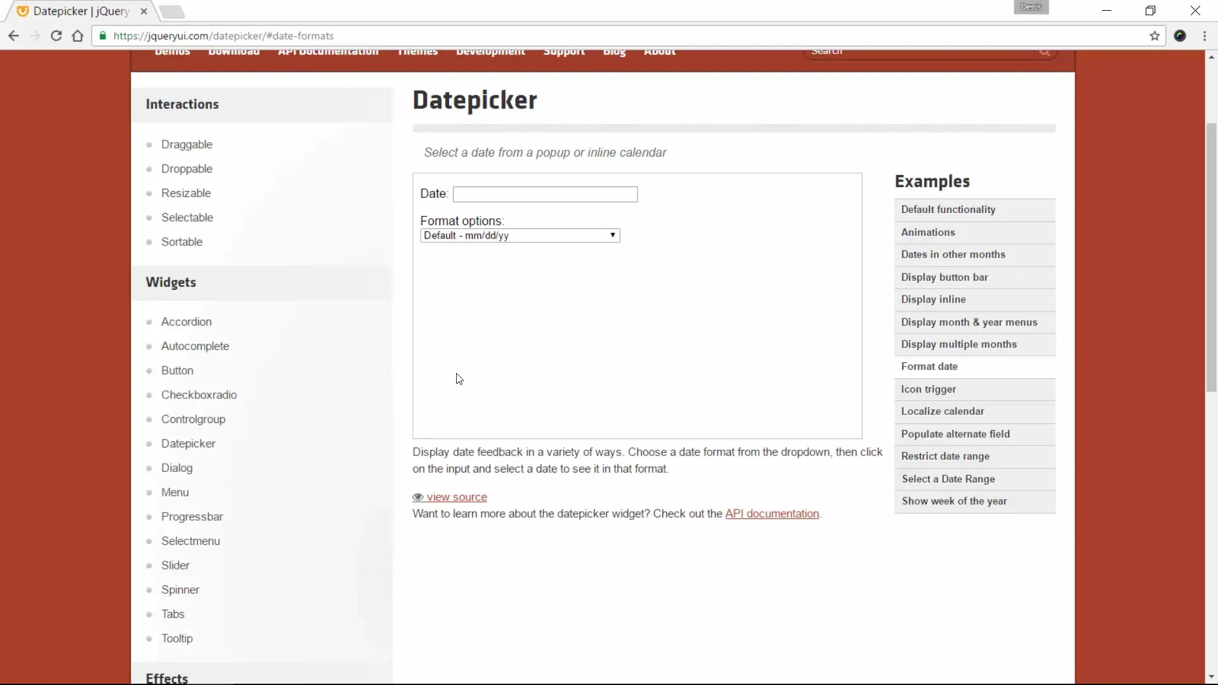Click the view source link
Image resolution: width=1218 pixels, height=685 pixels.
(457, 497)
